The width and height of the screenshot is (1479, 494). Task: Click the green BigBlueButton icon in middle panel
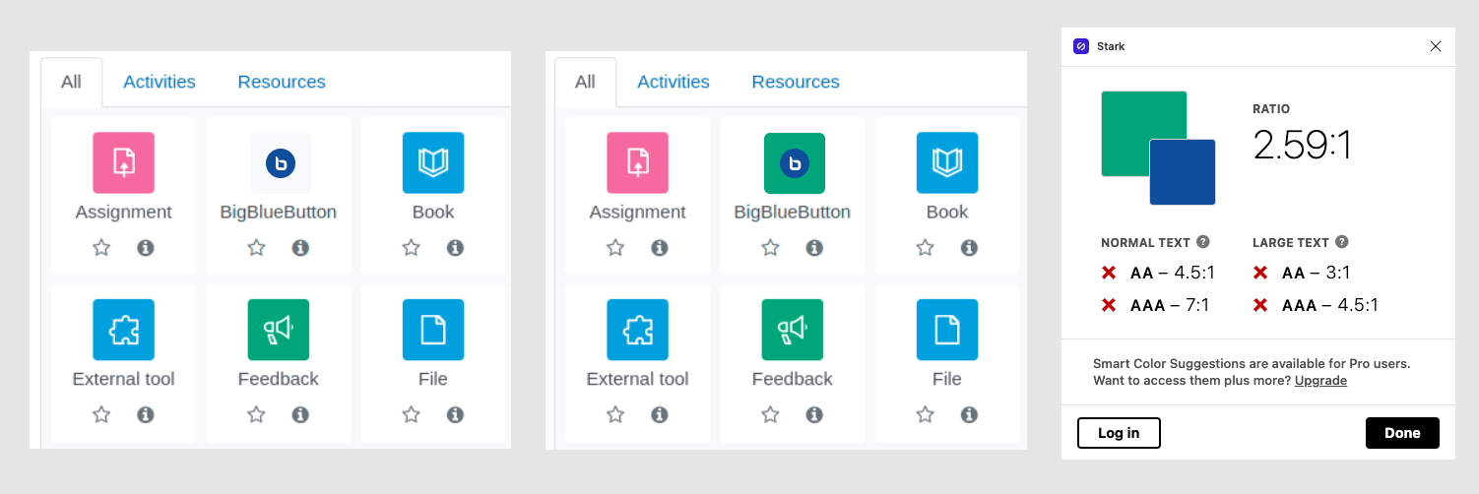795,162
